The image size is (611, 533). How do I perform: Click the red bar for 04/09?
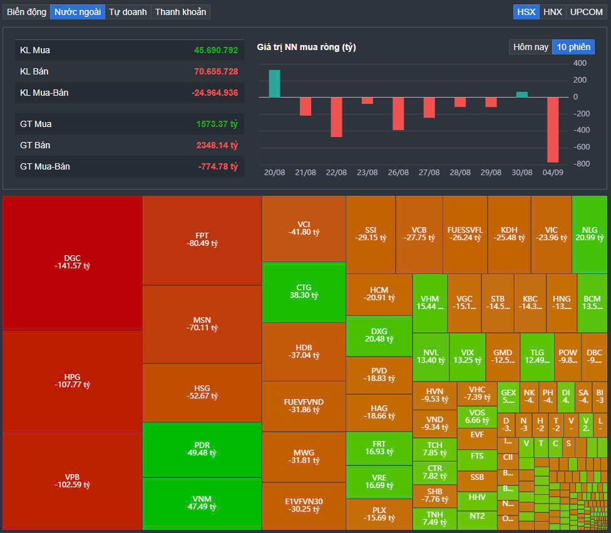click(x=553, y=129)
